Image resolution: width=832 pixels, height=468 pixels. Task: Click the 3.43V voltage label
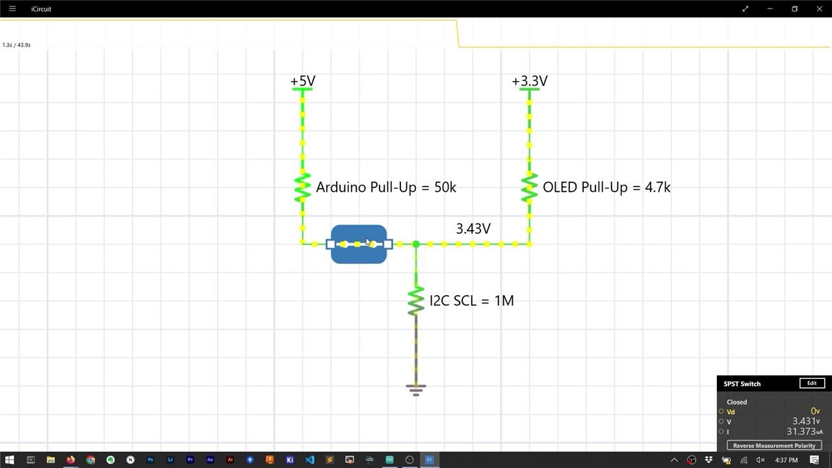pyautogui.click(x=473, y=229)
